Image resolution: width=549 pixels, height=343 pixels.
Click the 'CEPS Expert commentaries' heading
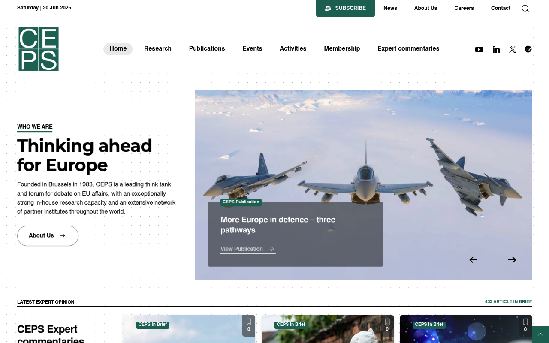[x=51, y=334]
